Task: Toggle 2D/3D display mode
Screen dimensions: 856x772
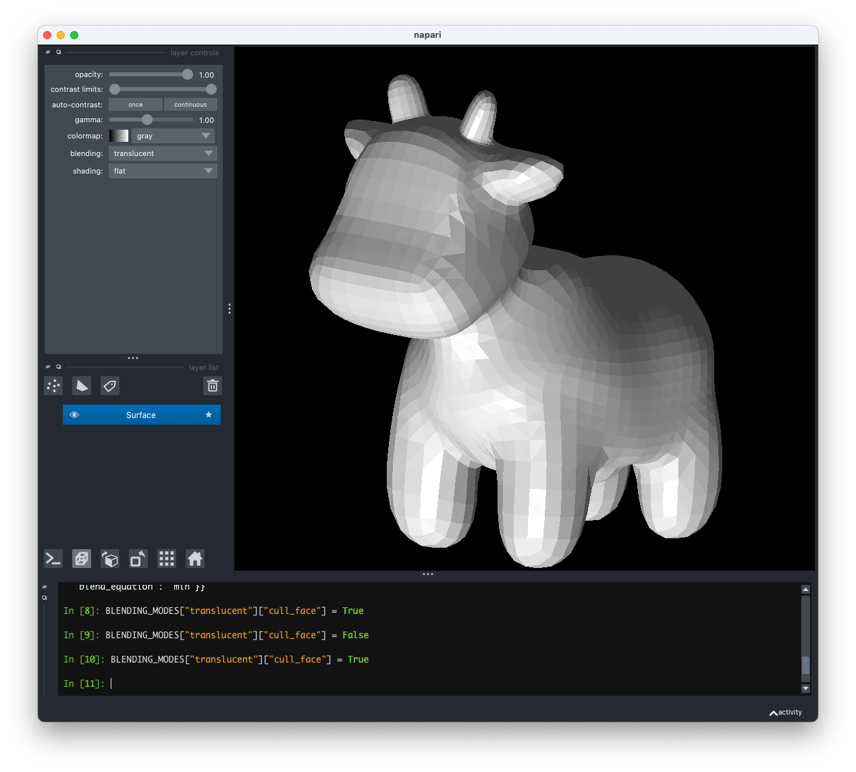Action: pos(81,559)
